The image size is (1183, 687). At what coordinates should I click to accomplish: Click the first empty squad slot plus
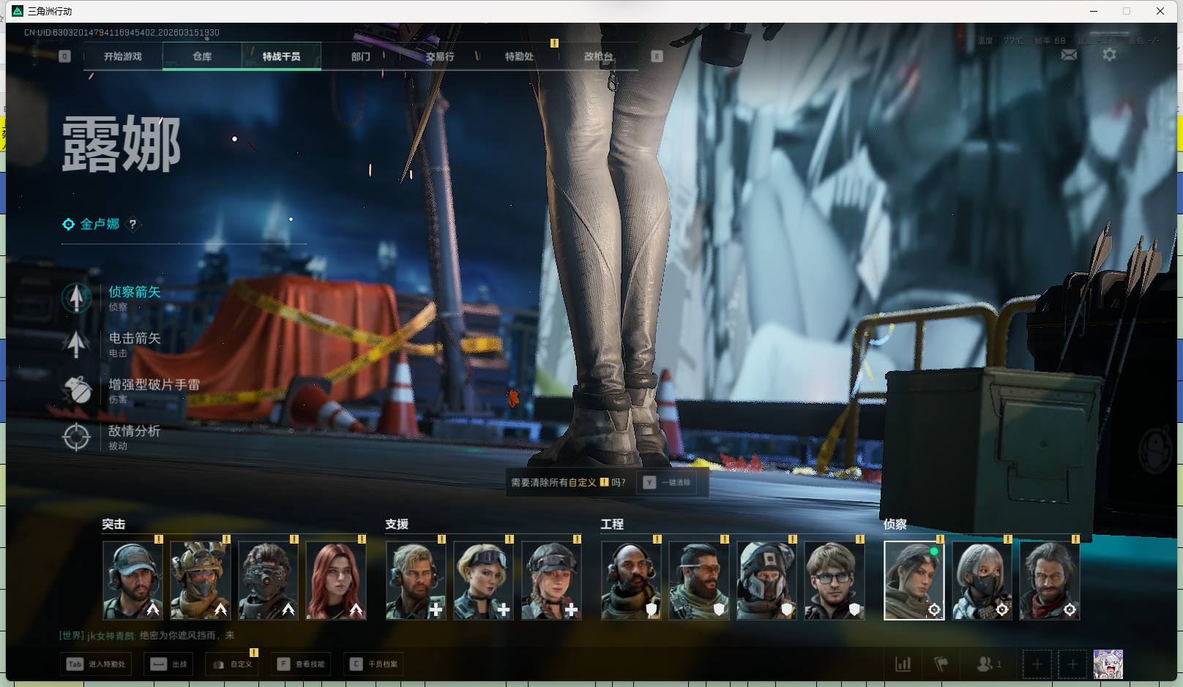pos(1037,664)
